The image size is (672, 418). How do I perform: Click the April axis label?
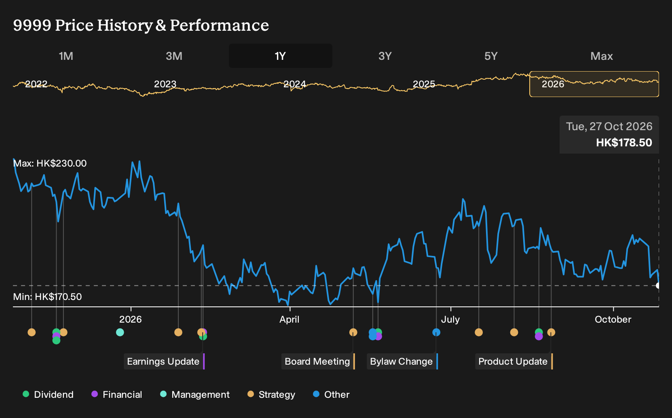point(290,319)
